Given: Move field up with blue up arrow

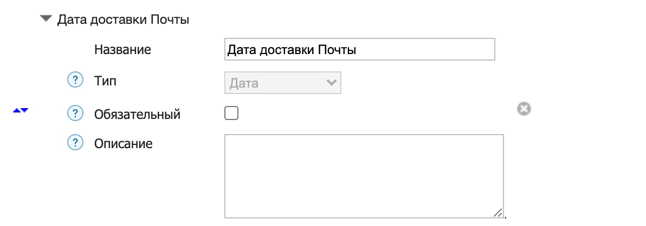Looking at the screenshot, I should click(x=16, y=110).
